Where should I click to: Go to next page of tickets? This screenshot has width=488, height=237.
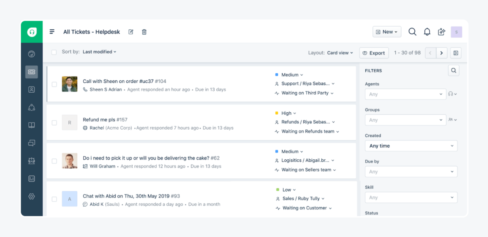(x=442, y=52)
